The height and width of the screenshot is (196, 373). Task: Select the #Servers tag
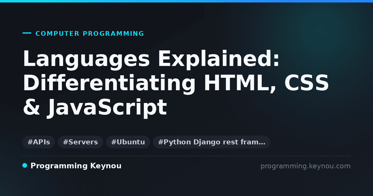tap(81, 142)
